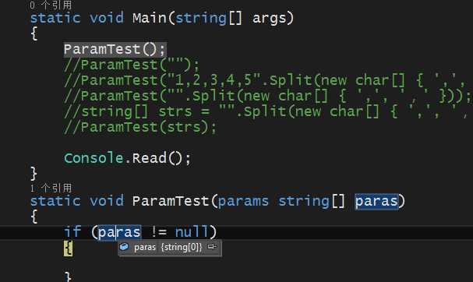The height and width of the screenshot is (282, 473).
Task: Click the Main method name in signature
Action: click(x=150, y=18)
